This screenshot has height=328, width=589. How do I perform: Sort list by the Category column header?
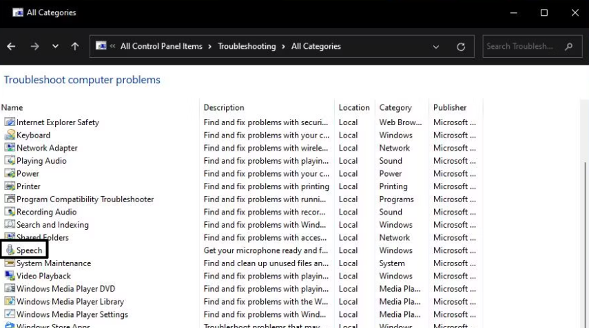(x=395, y=107)
